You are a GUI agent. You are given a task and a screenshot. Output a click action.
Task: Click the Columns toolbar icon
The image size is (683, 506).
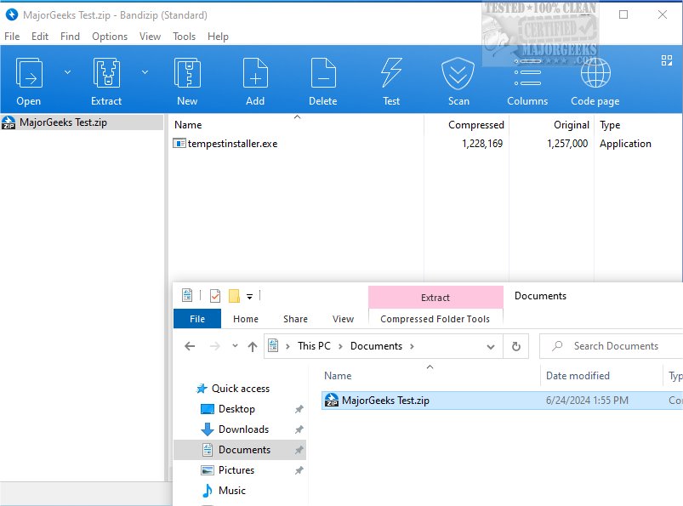tap(527, 74)
